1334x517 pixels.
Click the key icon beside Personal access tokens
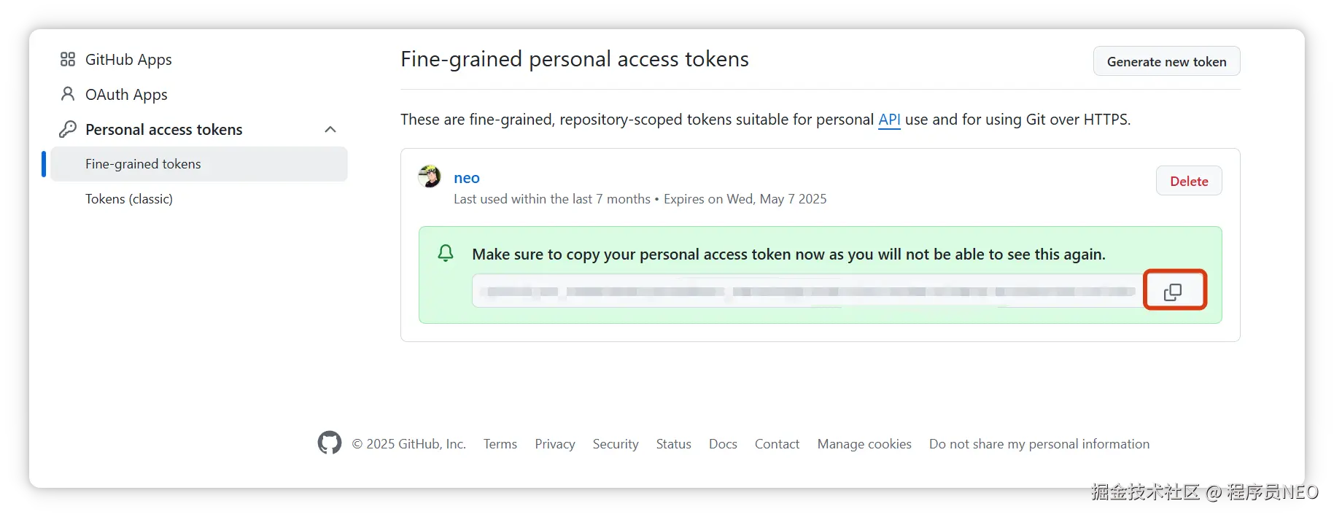click(x=68, y=129)
